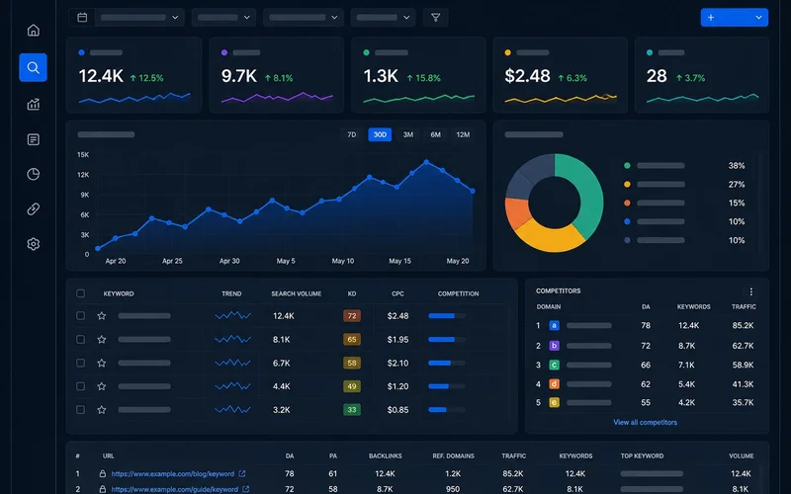The width and height of the screenshot is (791, 494).
Task: Click the KD badge showing 33
Action: (352, 410)
